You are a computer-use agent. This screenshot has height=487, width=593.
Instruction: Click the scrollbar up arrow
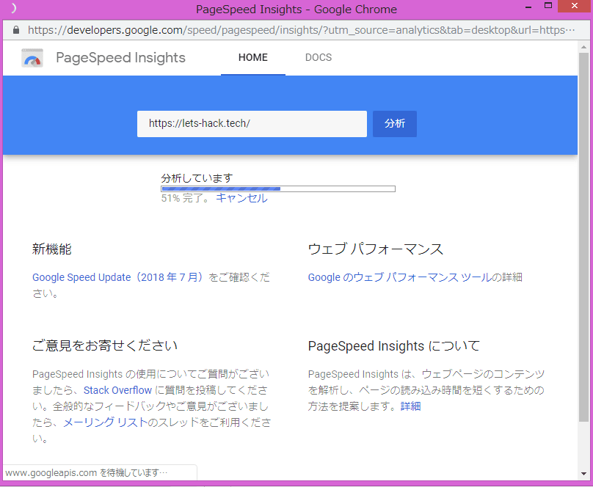point(583,47)
